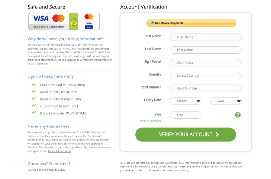This screenshot has width=271, height=179.
Task: Click the green padlock secure icon
Action: click(74, 22)
